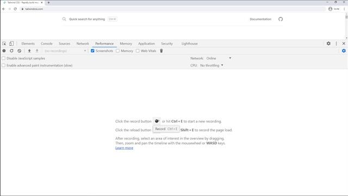Open the Network Online throttling dropdown
The height and width of the screenshot is (196, 348).
tap(219, 58)
